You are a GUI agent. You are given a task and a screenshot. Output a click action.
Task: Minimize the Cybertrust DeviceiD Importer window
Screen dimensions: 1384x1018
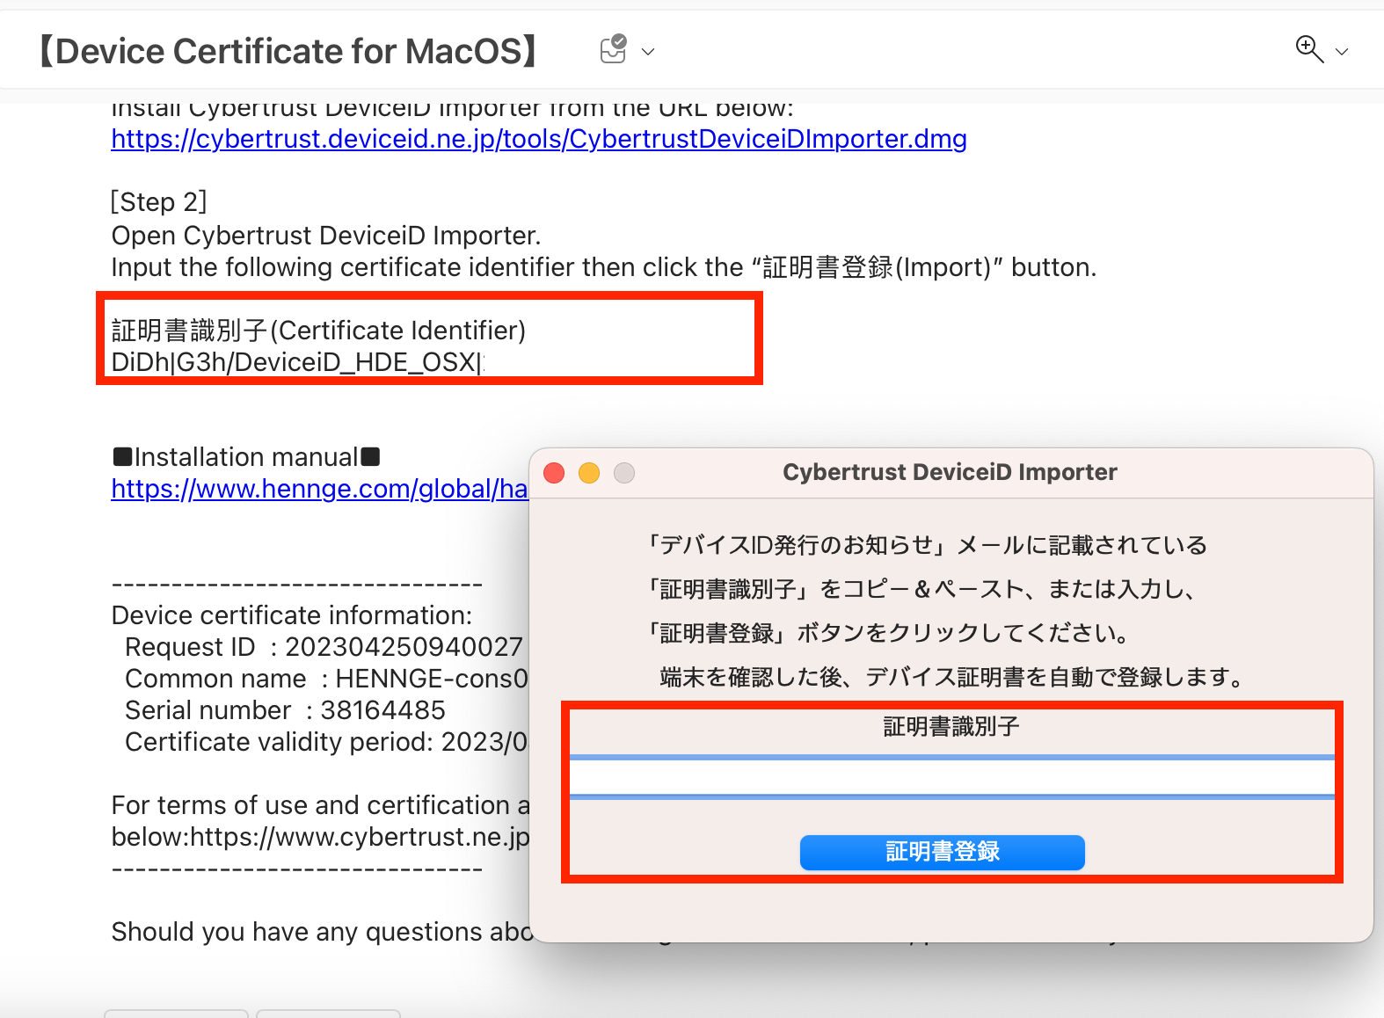tap(589, 473)
